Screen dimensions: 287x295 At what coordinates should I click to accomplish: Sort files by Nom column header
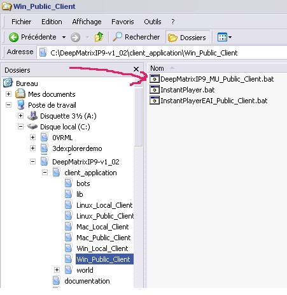click(157, 68)
